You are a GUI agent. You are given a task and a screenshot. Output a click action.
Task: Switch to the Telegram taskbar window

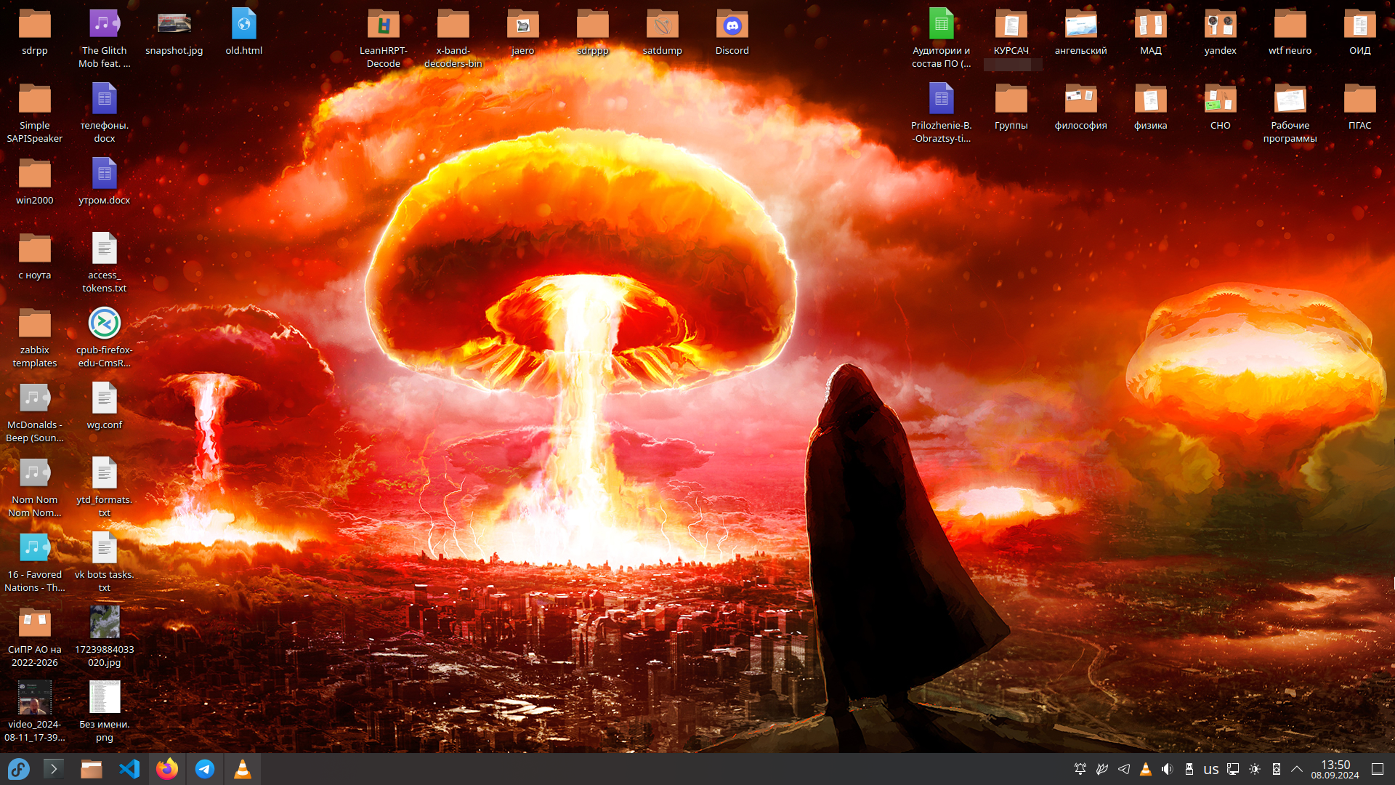(205, 769)
